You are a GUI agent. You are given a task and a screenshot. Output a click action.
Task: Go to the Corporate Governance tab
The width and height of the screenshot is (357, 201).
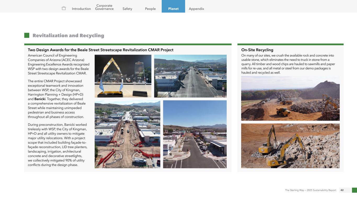pos(104,7)
